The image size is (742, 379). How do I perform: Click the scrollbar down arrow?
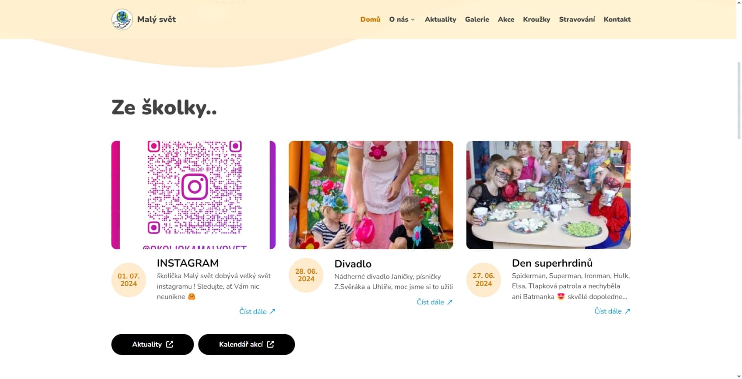(x=739, y=376)
